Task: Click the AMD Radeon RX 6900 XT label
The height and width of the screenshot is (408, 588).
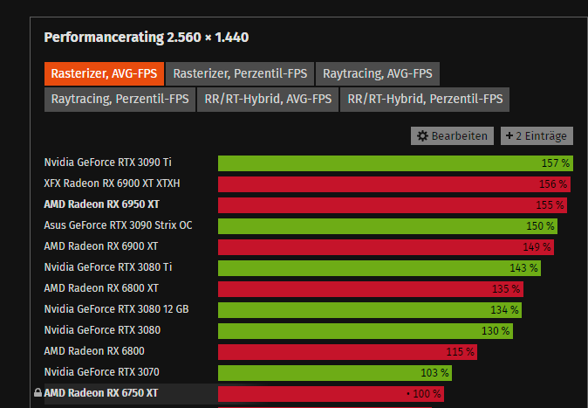Action: [101, 246]
